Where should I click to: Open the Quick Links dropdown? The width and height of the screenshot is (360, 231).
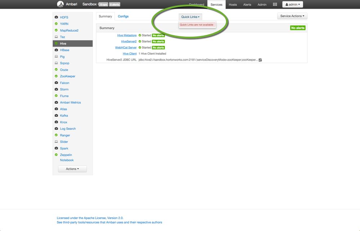coord(190,17)
